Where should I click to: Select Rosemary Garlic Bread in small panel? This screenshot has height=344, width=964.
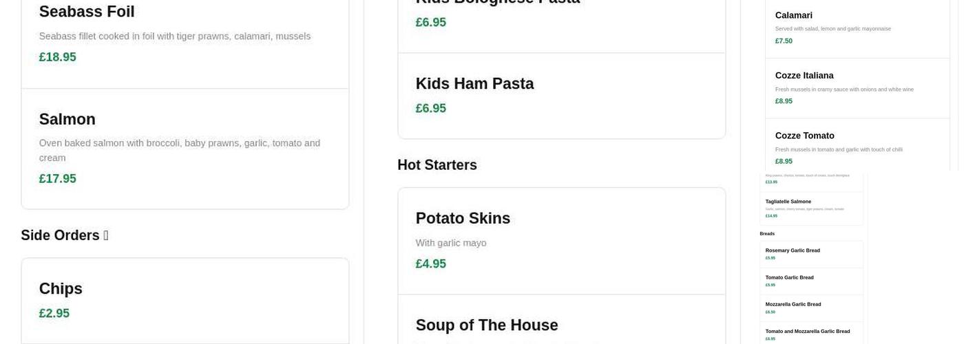[792, 250]
